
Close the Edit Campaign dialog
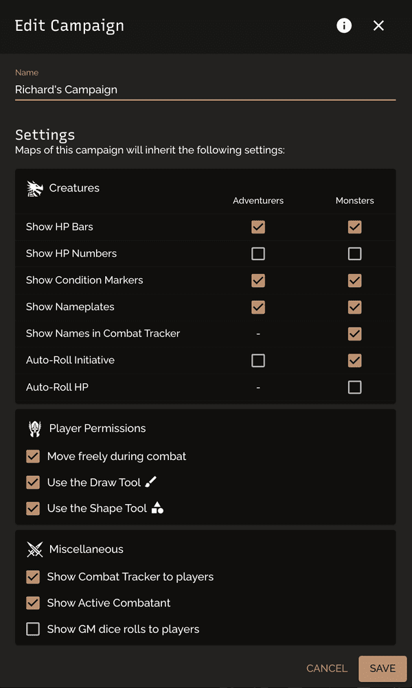(x=378, y=25)
